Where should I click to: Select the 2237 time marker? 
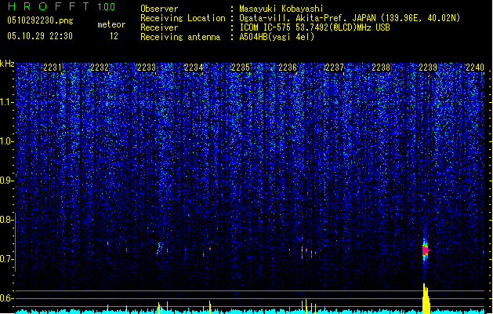tap(335, 68)
